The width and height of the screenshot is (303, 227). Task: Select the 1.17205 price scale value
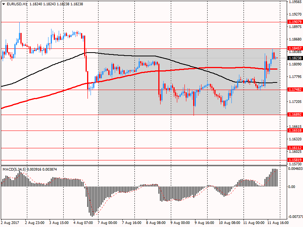click(x=295, y=101)
